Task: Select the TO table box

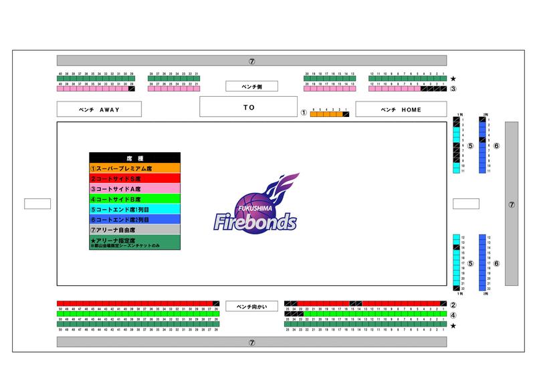Action: (x=248, y=107)
